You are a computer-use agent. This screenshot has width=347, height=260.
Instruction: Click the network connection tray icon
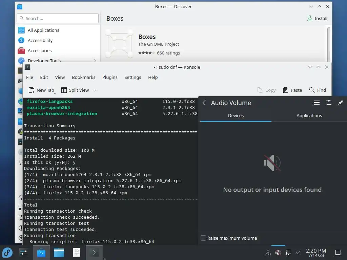(x=288, y=253)
